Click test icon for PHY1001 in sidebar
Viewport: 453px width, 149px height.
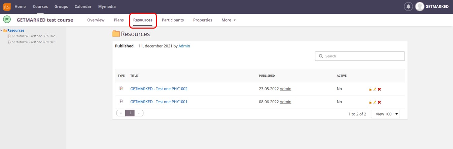[9, 42]
